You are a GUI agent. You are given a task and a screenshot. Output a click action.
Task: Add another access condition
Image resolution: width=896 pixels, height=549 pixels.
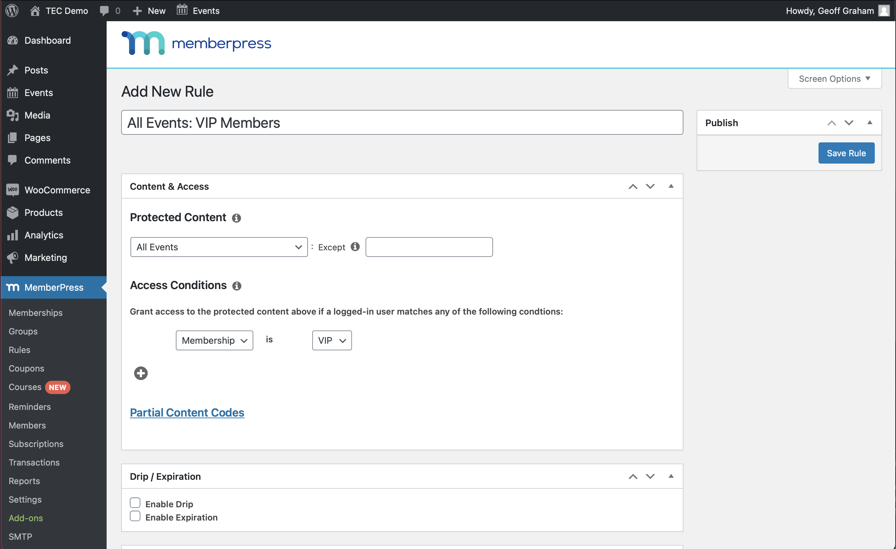[x=141, y=373]
